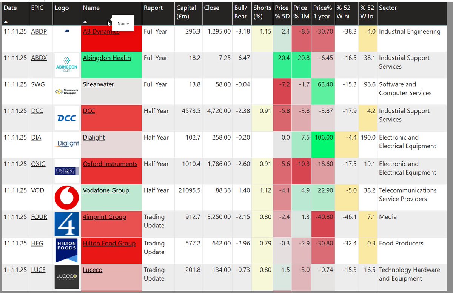Click the OXIG ticker link
Viewport: 453px width, 293px height.
tap(38, 164)
